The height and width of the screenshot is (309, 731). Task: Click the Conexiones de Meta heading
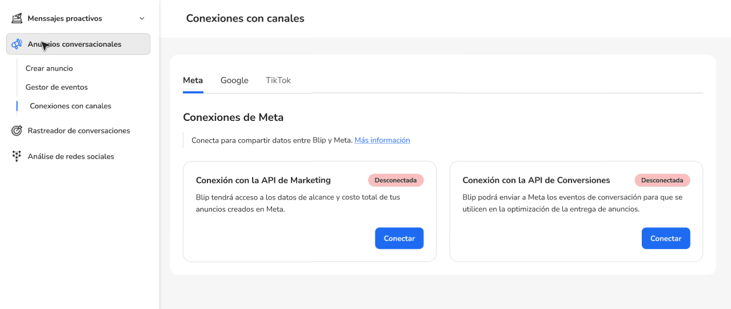click(x=233, y=117)
